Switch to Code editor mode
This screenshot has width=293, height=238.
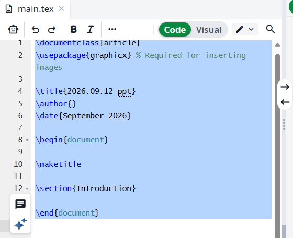175,30
